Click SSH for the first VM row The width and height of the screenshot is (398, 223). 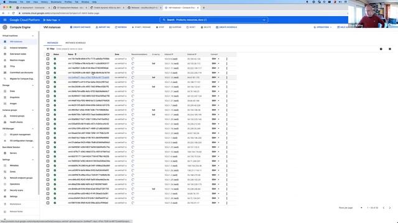214,59
